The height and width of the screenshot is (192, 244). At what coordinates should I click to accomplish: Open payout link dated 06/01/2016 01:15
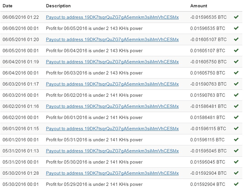point(112,129)
